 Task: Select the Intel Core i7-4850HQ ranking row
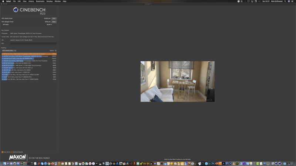[29, 77]
